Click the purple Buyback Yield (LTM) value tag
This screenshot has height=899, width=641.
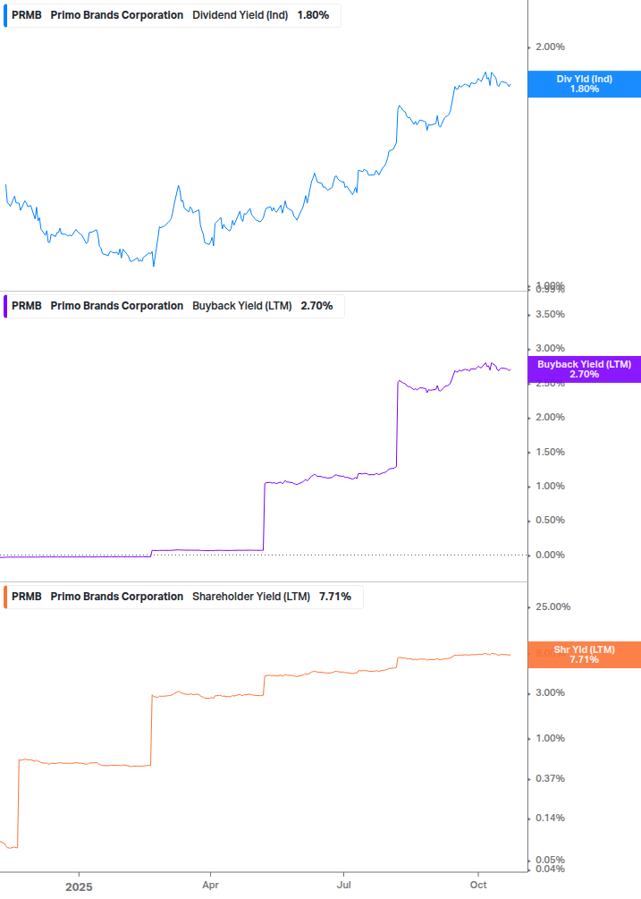click(x=584, y=369)
